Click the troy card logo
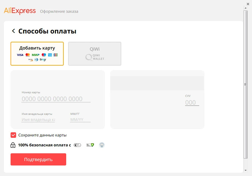The image size is (252, 176). (x=43, y=59)
